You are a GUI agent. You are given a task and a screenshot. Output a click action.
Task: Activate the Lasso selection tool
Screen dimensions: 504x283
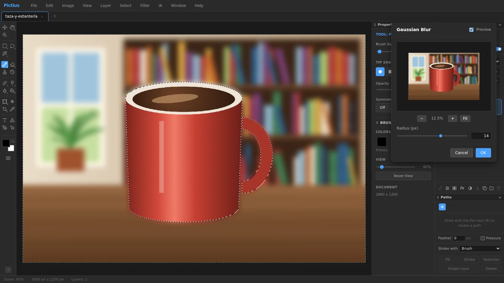click(12, 46)
